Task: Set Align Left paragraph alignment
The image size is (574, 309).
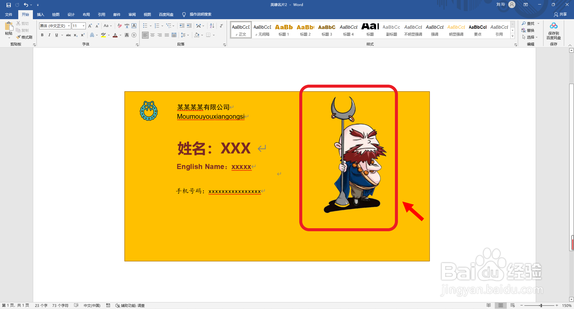Action: pyautogui.click(x=145, y=35)
